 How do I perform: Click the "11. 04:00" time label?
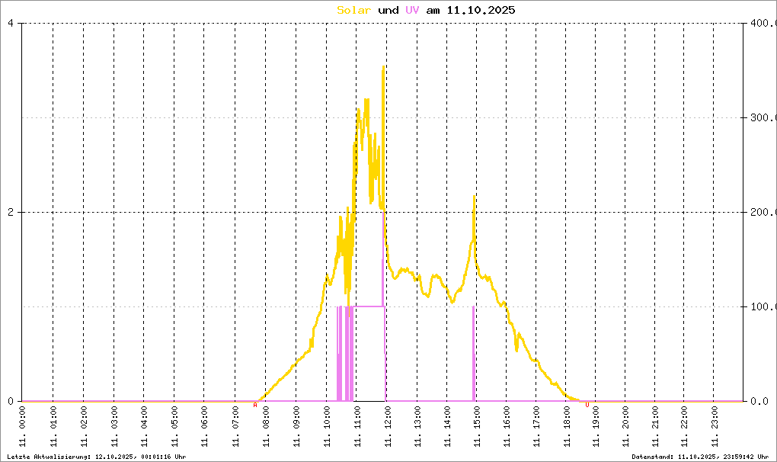click(x=144, y=426)
